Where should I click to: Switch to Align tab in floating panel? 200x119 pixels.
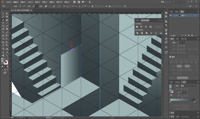(x=137, y=20)
